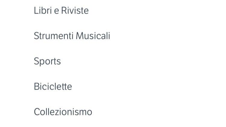This screenshot has width=226, height=127.
Task: Pick Sports as category
Action: click(x=47, y=61)
